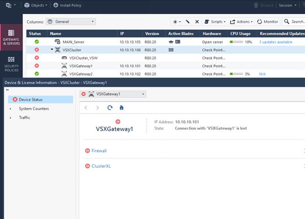Open the VSXGateway1 device selector dropdown

click(x=113, y=94)
